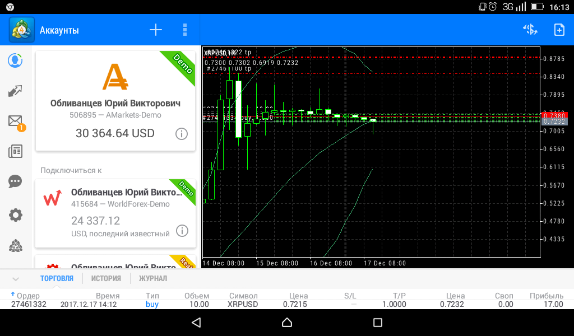This screenshot has width=574, height=336.
Task: Tap the red 0.7380 price label
Action: pos(554,115)
